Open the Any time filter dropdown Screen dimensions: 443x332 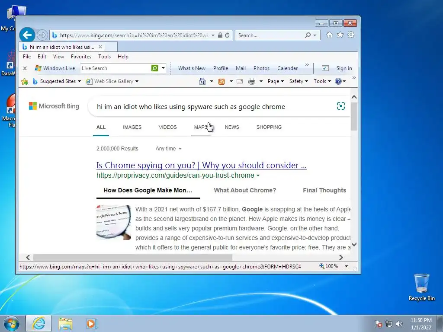pyautogui.click(x=168, y=149)
